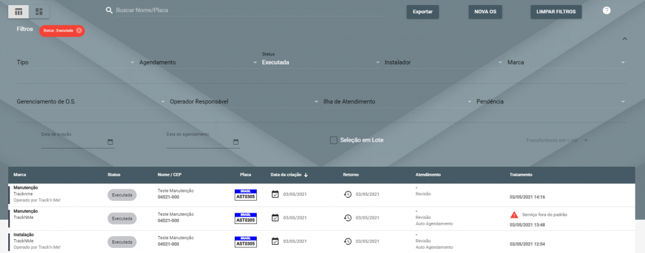
Task: Sort by the Atendimento column header
Action: pos(428,174)
